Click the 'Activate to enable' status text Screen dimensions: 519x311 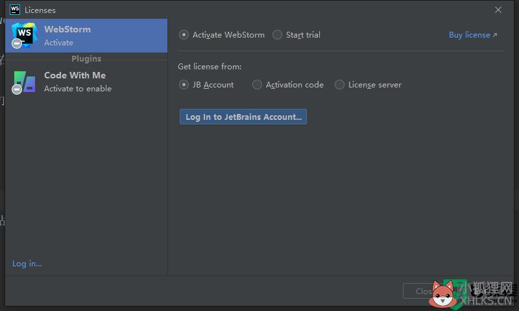pos(78,89)
